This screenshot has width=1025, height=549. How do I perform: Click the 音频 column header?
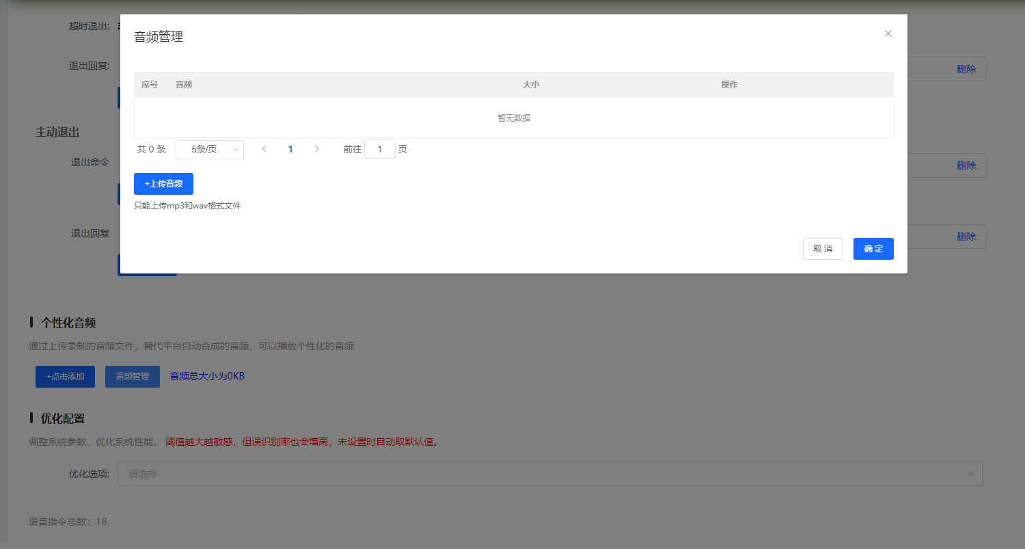pyautogui.click(x=183, y=84)
